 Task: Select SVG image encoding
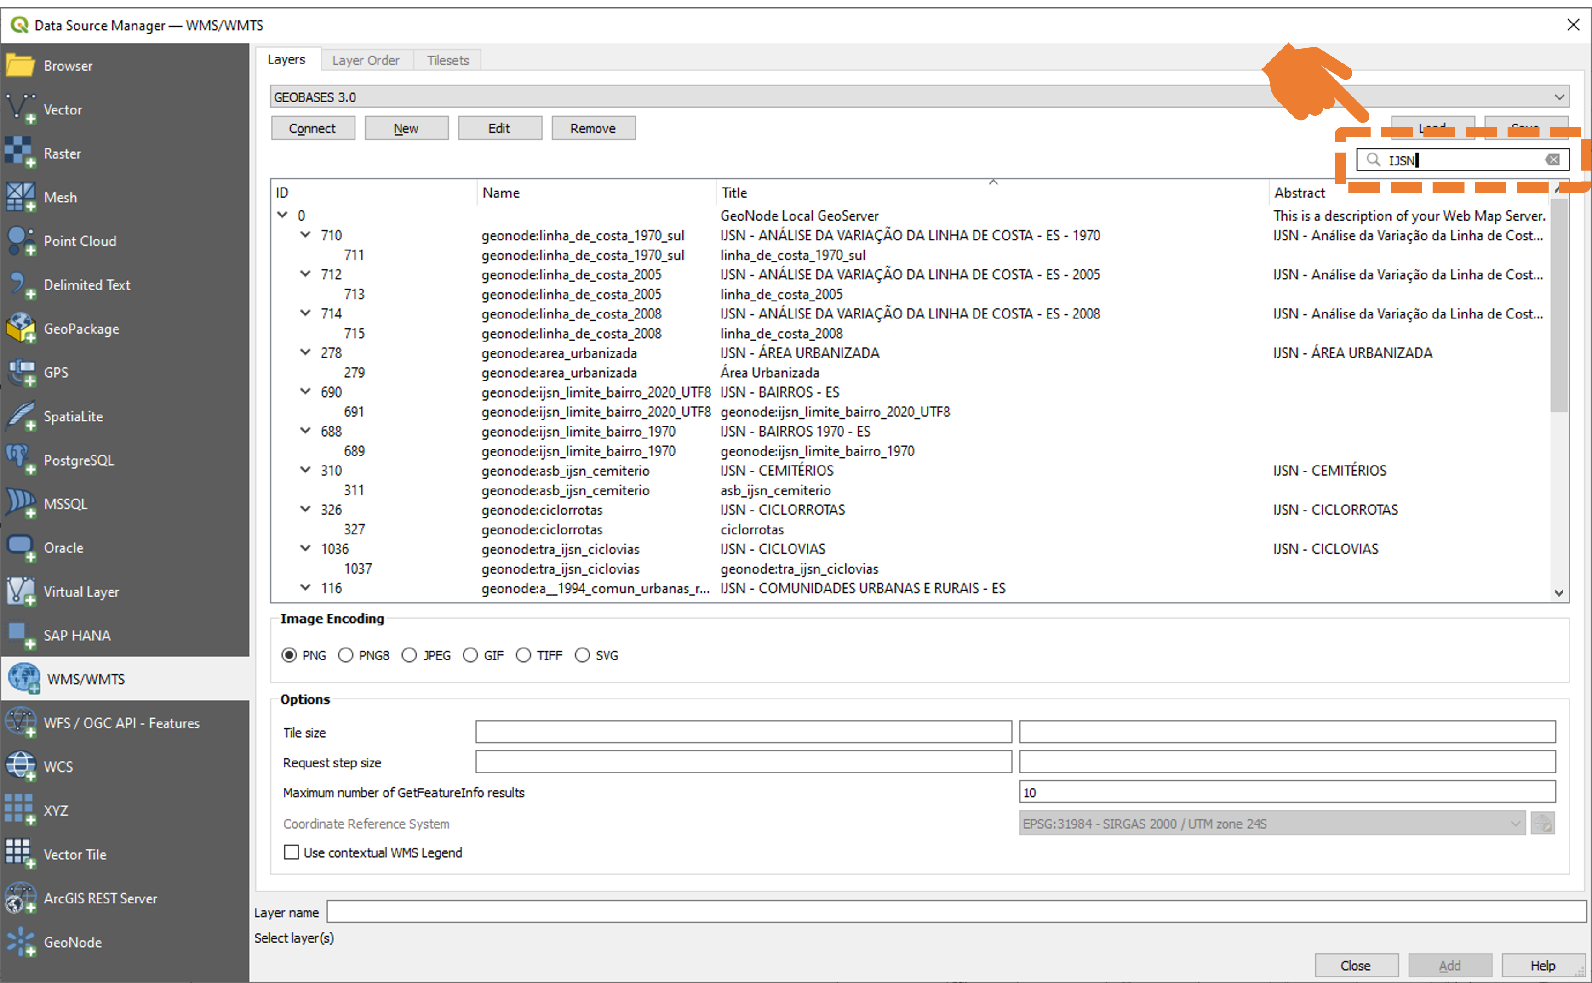(x=582, y=655)
